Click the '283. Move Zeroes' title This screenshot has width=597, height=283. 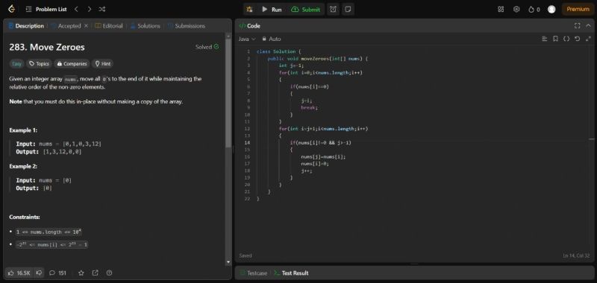(x=47, y=47)
